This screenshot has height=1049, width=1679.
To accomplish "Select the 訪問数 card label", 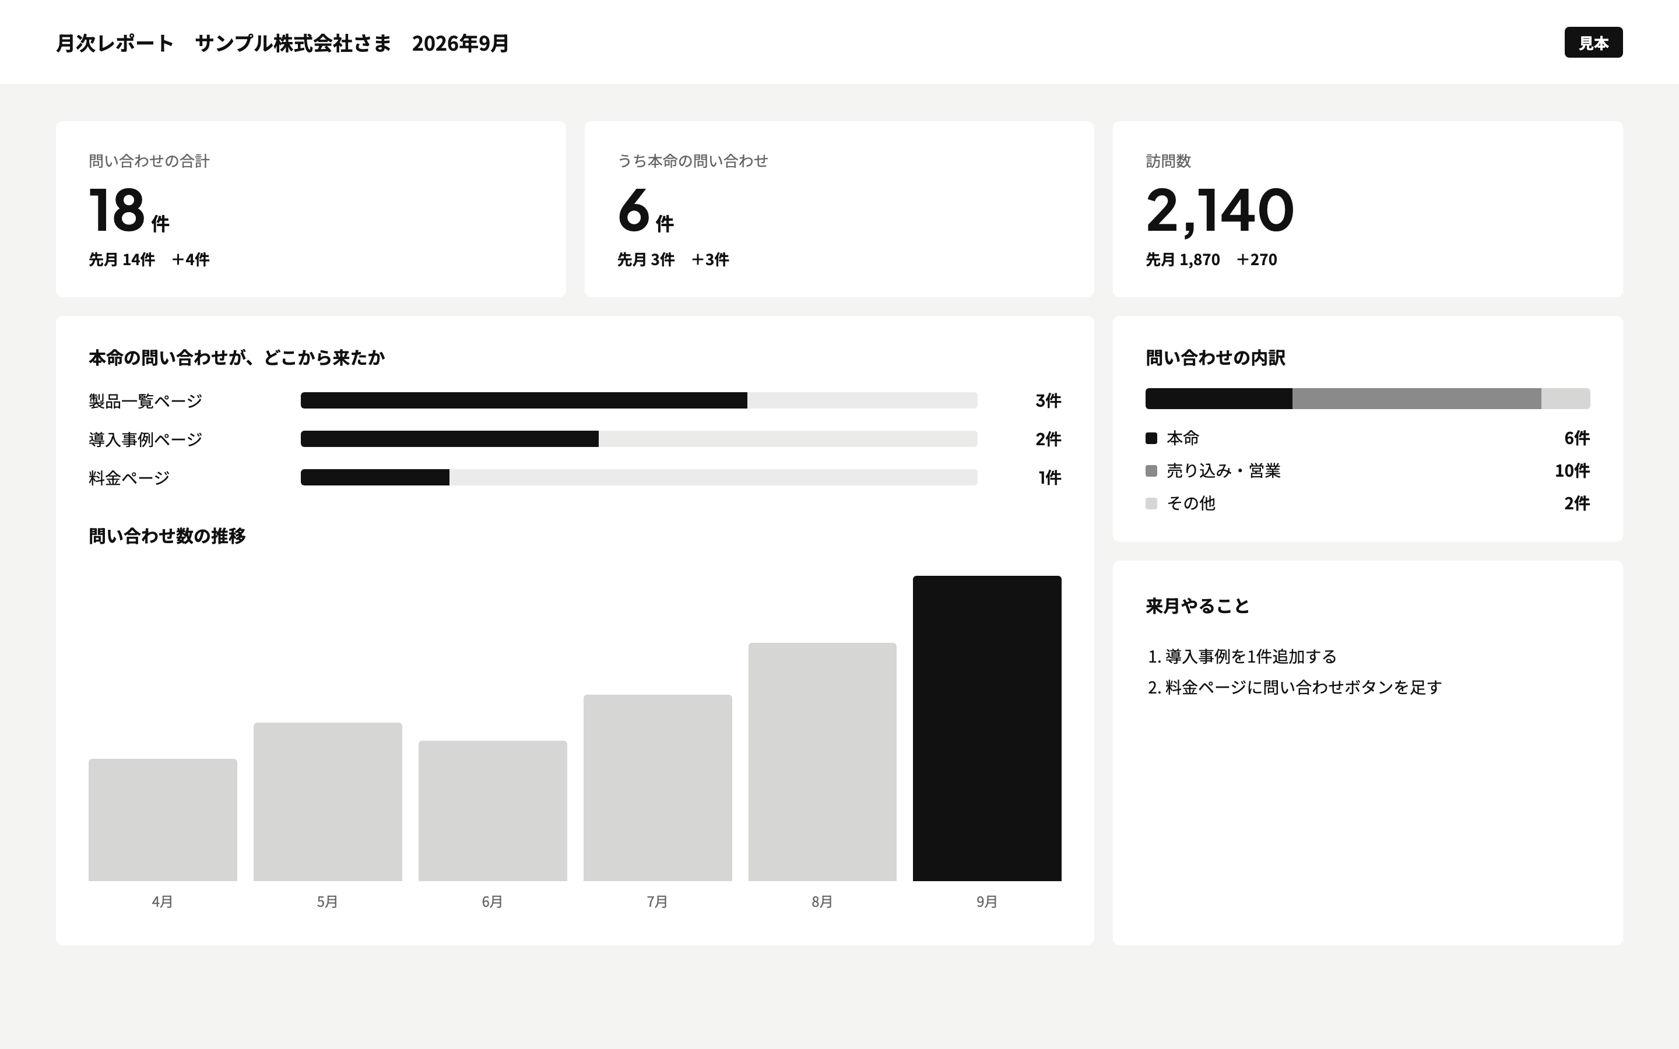I will point(1168,161).
